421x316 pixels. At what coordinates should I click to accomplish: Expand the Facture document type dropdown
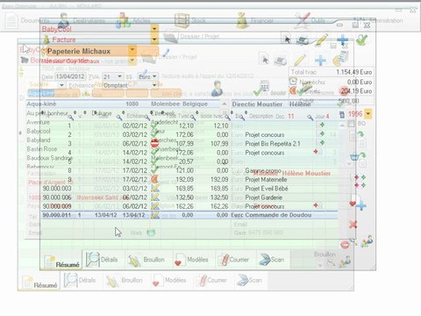154,39
